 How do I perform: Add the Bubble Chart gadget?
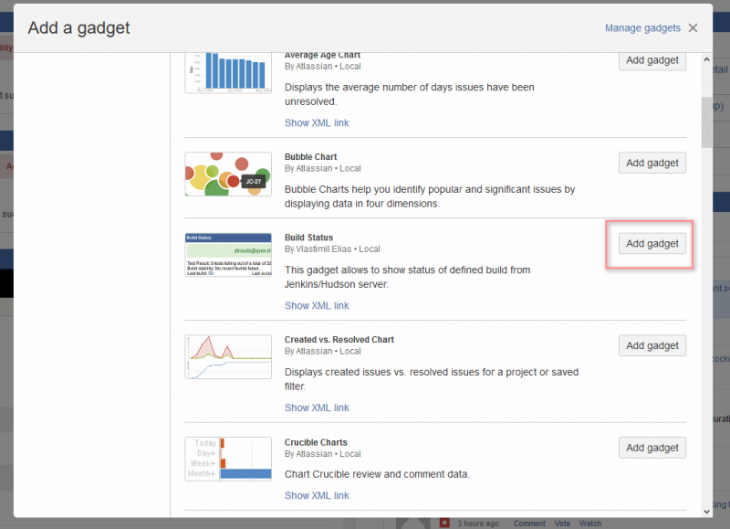pos(652,163)
